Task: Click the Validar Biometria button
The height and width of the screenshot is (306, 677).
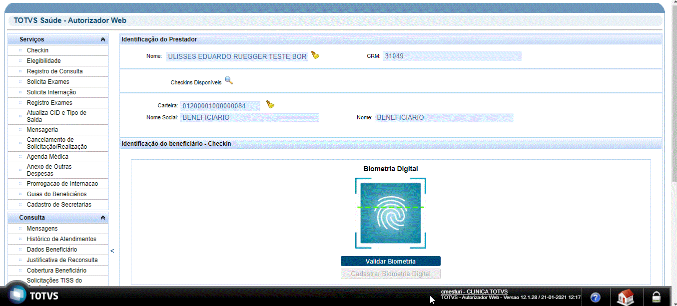Action: tap(391, 261)
